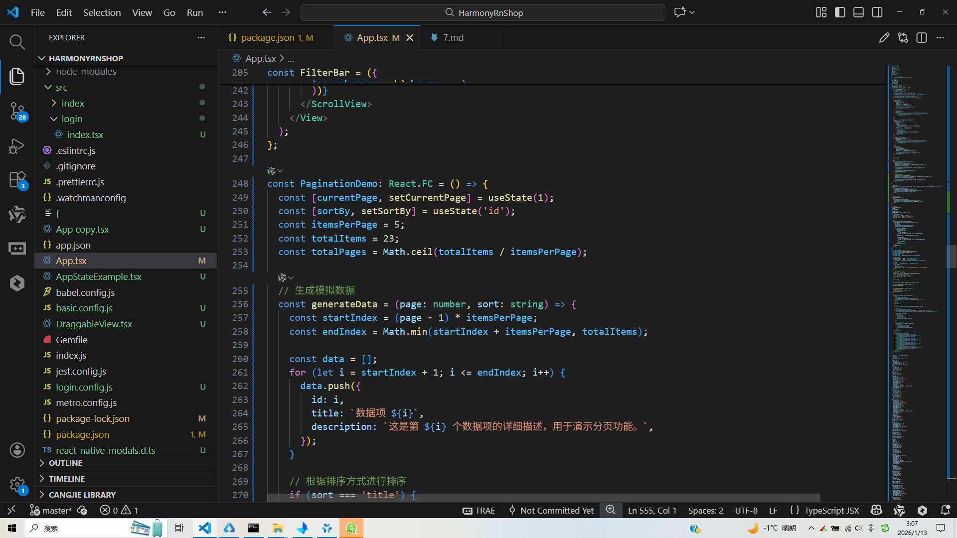Click the editor vertical scrollbar thumb
This screenshot has height=538, width=957.
point(951,257)
